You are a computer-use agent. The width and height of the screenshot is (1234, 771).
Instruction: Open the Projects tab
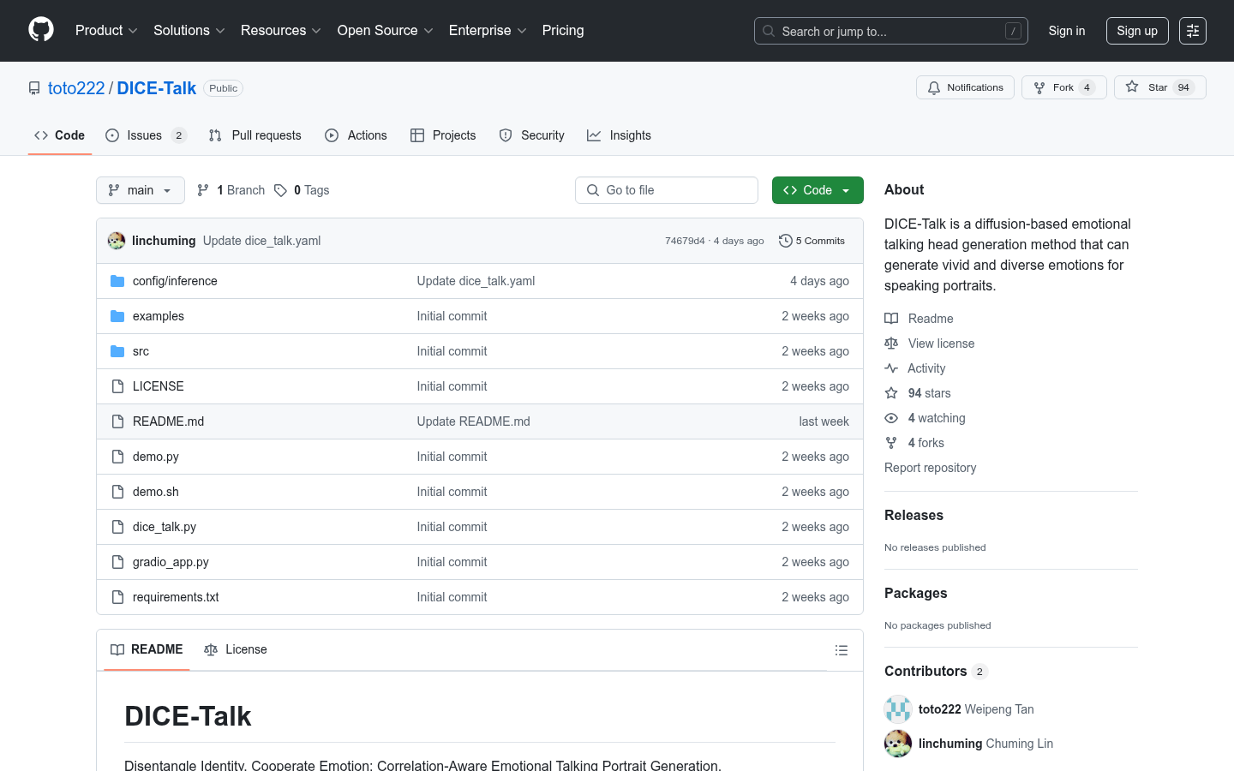[443, 135]
